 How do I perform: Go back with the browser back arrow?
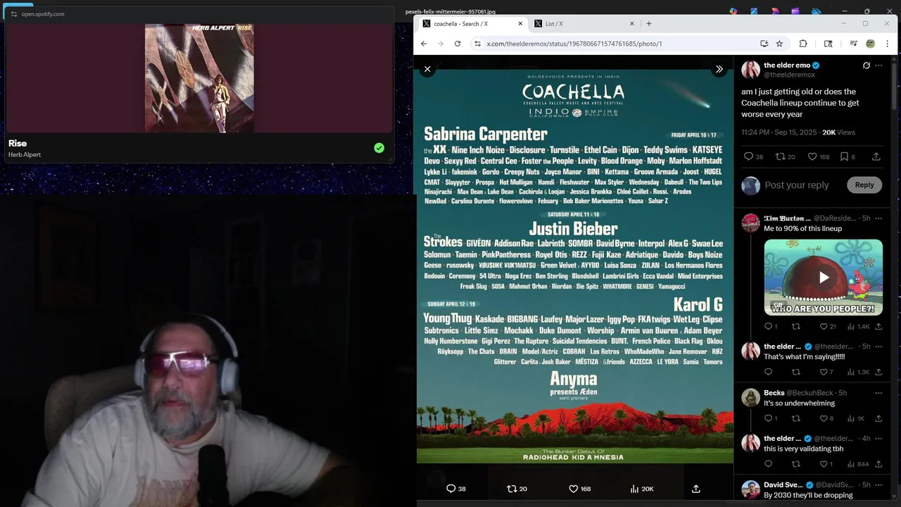pos(424,44)
